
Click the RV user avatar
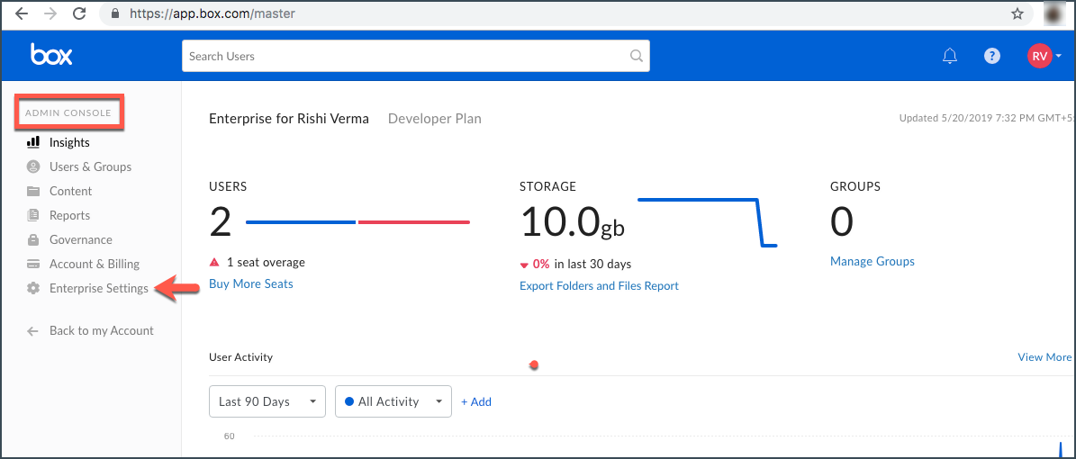1039,57
